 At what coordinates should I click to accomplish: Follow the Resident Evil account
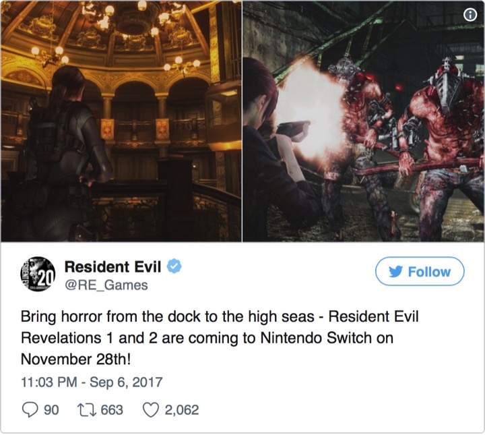420,271
